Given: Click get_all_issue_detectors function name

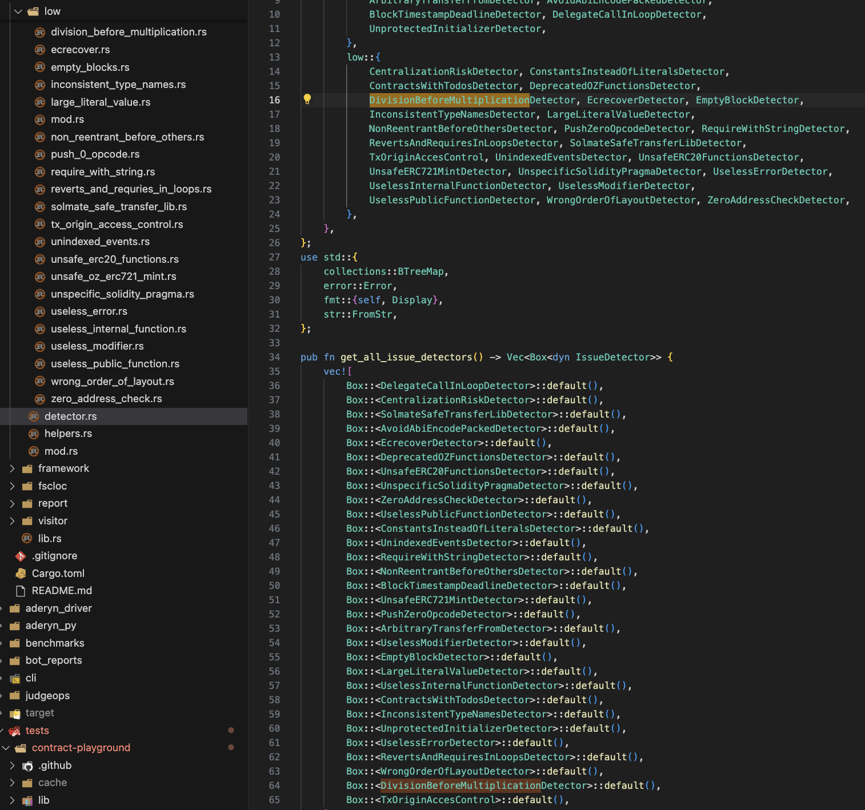Looking at the screenshot, I should (406, 357).
